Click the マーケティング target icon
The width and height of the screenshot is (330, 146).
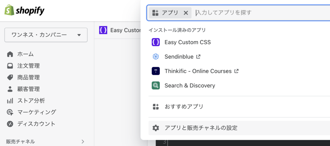coord(10,112)
